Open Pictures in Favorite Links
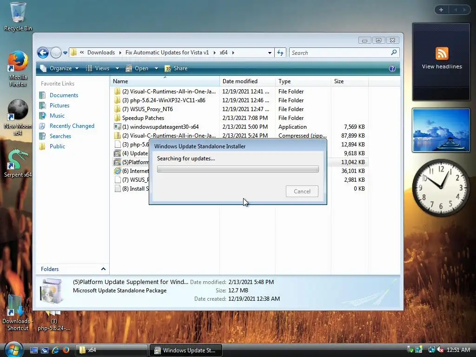Screen dimensions: 476x357 click(x=59, y=106)
